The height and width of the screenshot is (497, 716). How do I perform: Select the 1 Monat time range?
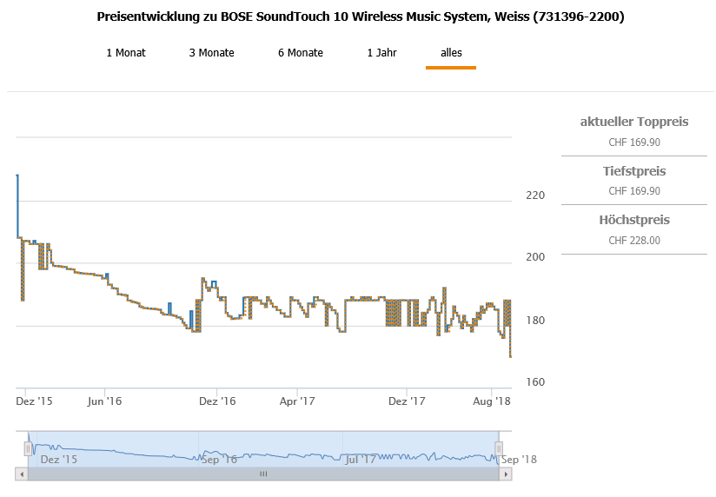(126, 53)
